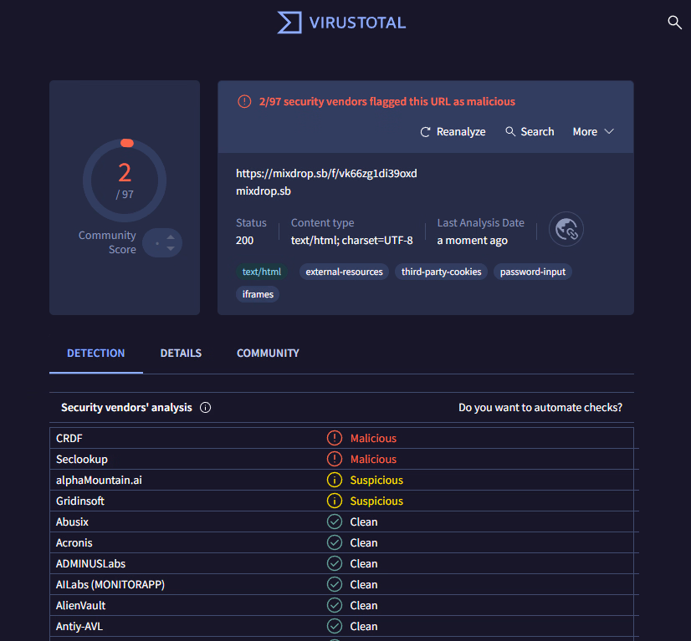
Task: Click the alphaMountain.ai vendor name
Action: pos(99,480)
